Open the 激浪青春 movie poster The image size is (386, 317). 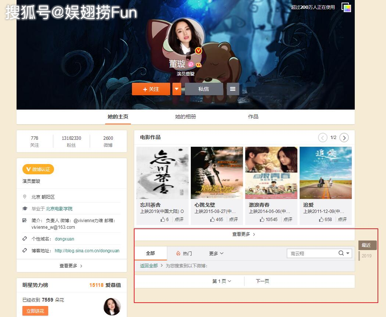(x=271, y=173)
